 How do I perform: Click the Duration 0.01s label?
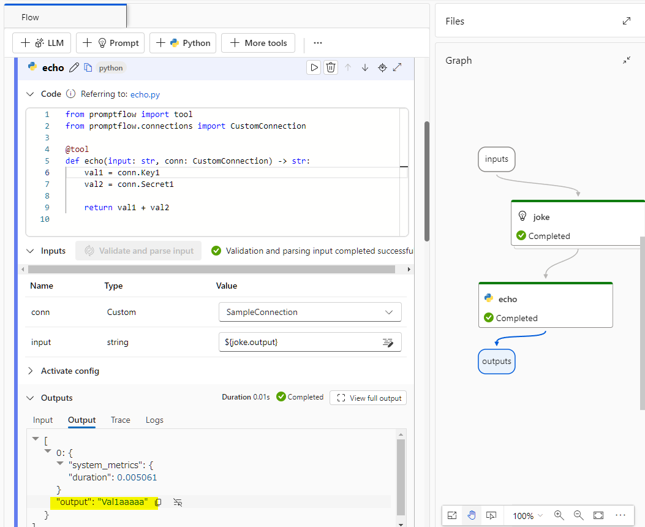click(x=246, y=397)
